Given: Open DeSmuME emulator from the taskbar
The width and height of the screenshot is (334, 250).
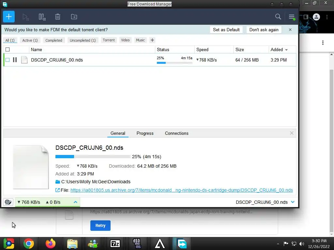Looking at the screenshot, I should pos(137,243).
